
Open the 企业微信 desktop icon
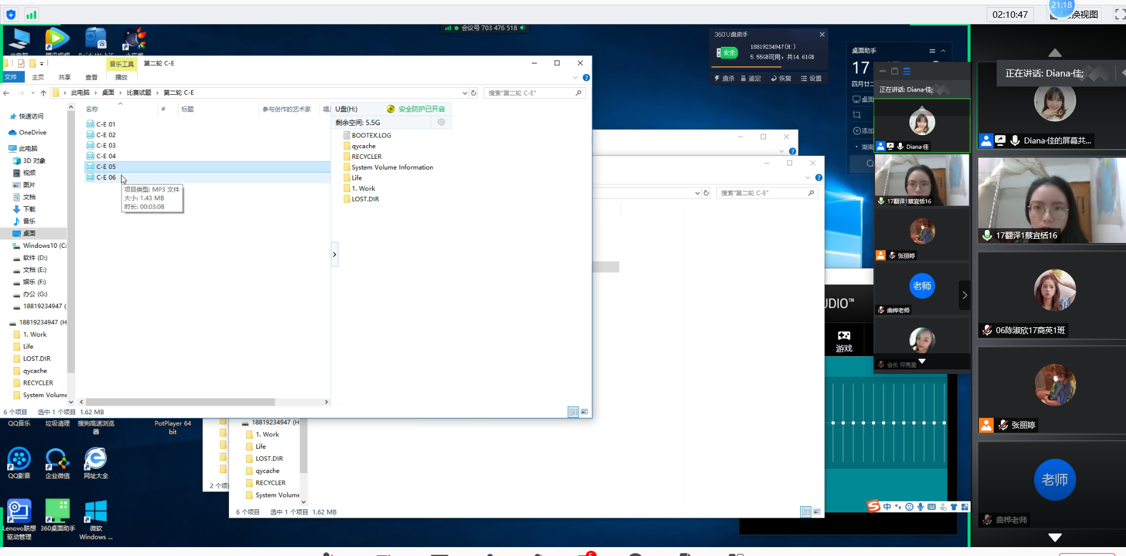pos(58,464)
